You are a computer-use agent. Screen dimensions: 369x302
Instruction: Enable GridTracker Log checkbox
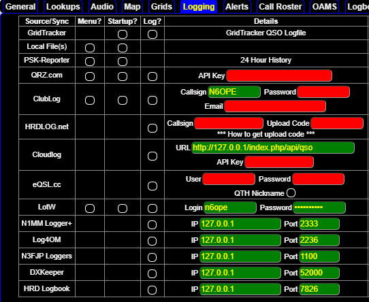point(153,34)
